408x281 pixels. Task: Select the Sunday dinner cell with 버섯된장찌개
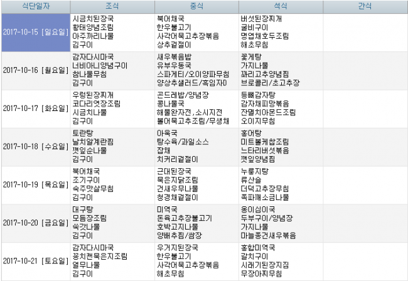coord(280,32)
